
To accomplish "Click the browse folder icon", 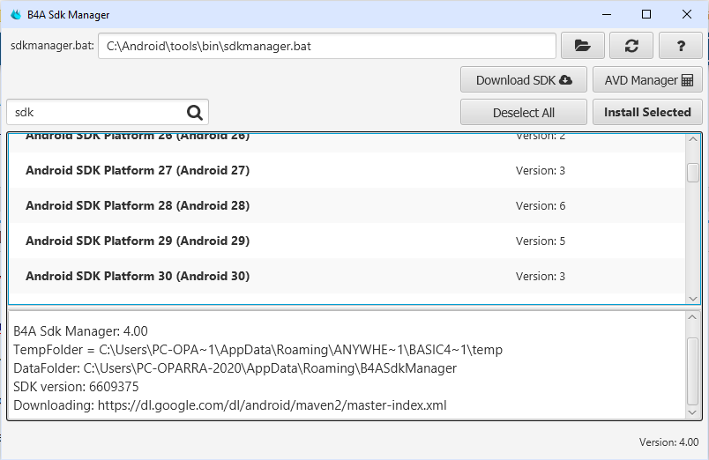I will click(582, 46).
